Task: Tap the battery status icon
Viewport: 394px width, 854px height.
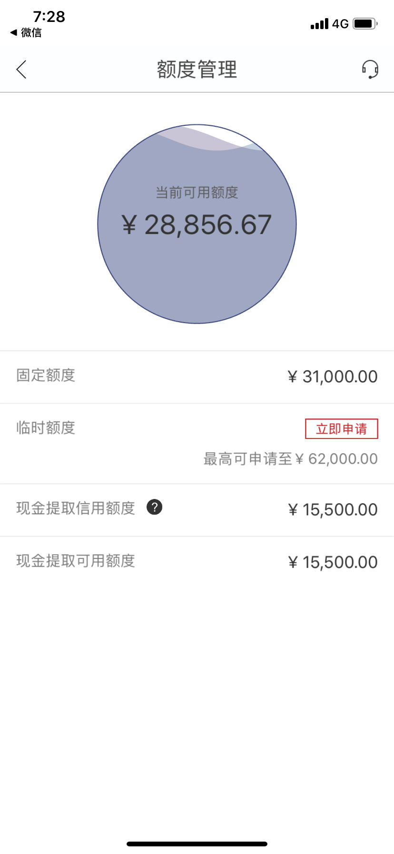Action: (x=365, y=23)
